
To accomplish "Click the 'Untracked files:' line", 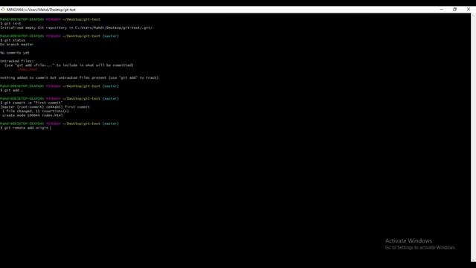I will [x=16, y=61].
